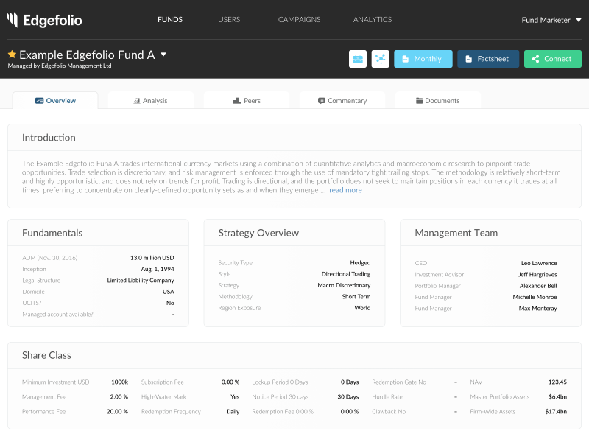
Task: Click the Example Edgefolio Fund A title
Action: pyautogui.click(x=87, y=55)
